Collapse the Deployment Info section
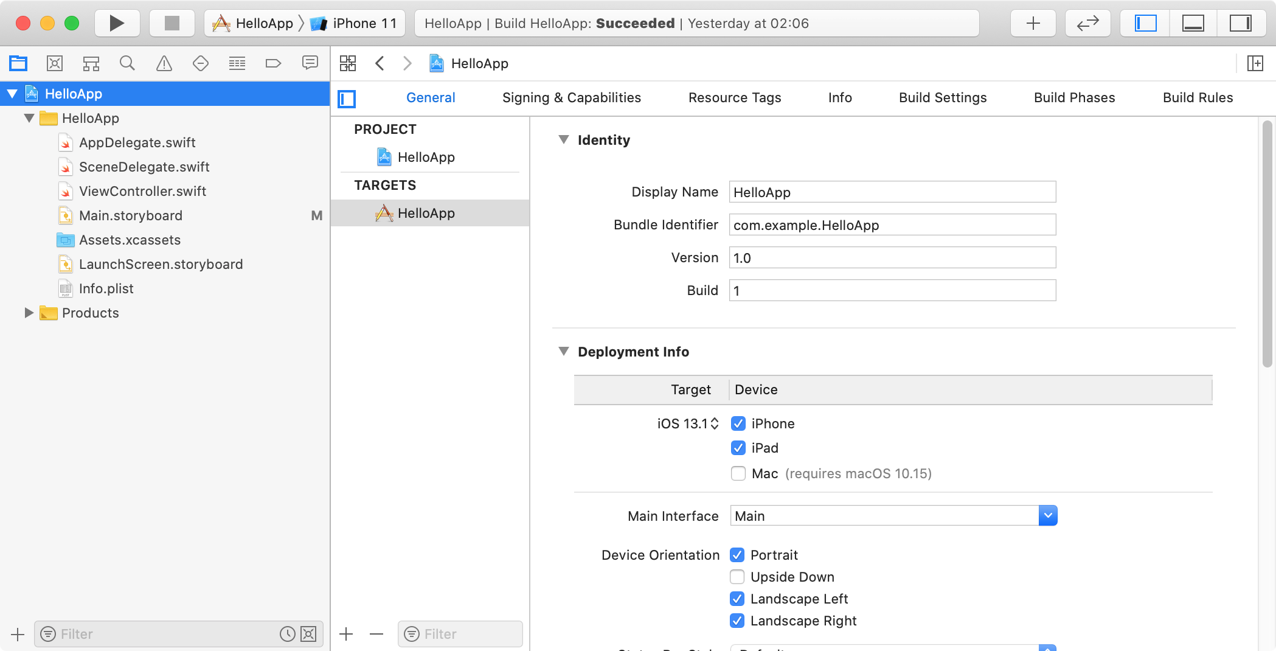The height and width of the screenshot is (651, 1276). (564, 352)
